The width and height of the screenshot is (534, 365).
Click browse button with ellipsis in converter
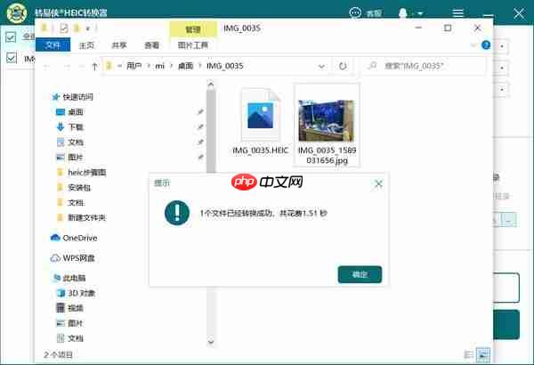pyautogui.click(x=509, y=221)
